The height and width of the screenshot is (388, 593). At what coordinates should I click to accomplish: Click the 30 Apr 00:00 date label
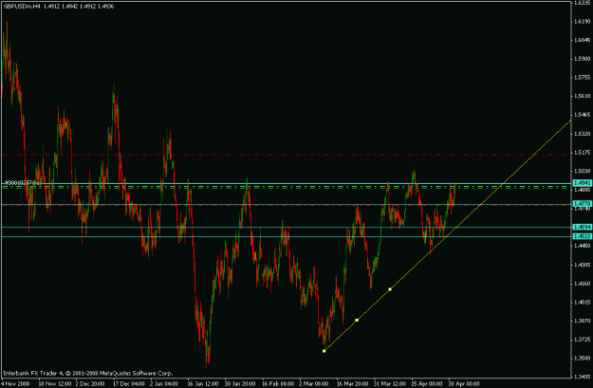pos(464,384)
